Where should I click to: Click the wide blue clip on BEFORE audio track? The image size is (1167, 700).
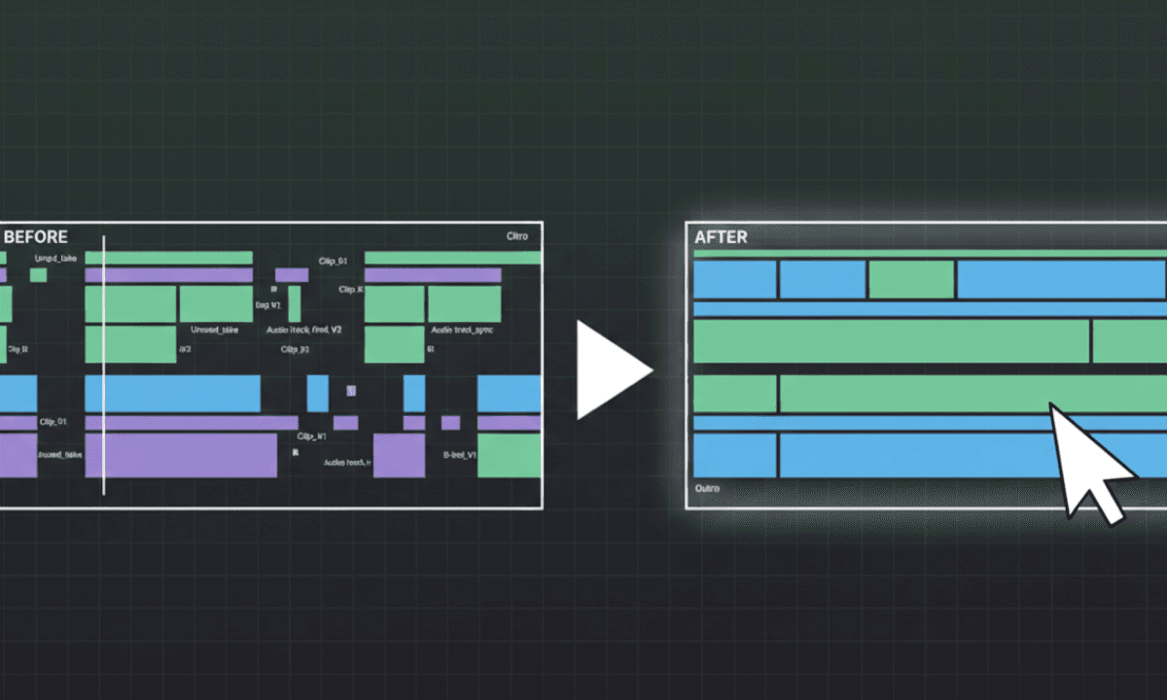tap(173, 393)
